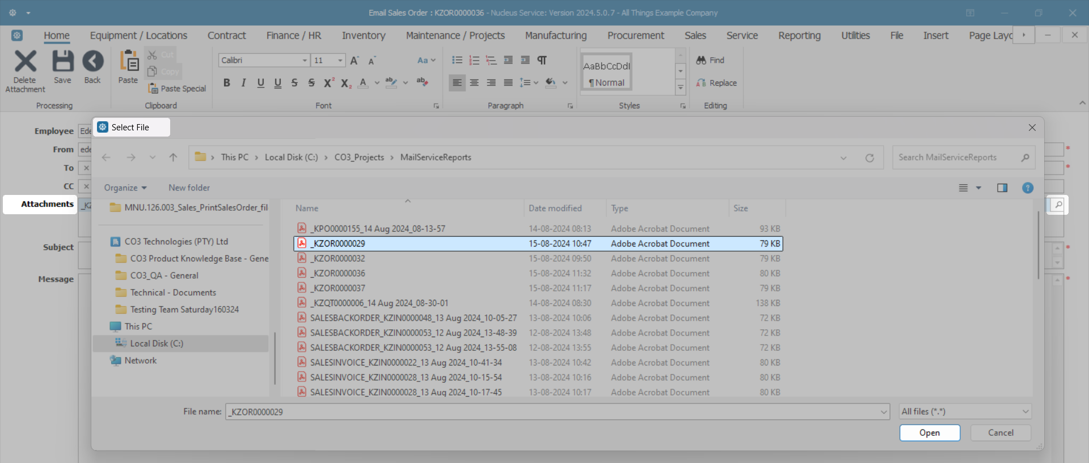Click the Open button
Image resolution: width=1089 pixels, height=463 pixels.
(x=930, y=432)
